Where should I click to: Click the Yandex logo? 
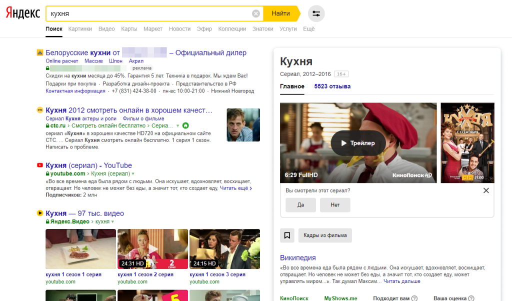coord(23,13)
